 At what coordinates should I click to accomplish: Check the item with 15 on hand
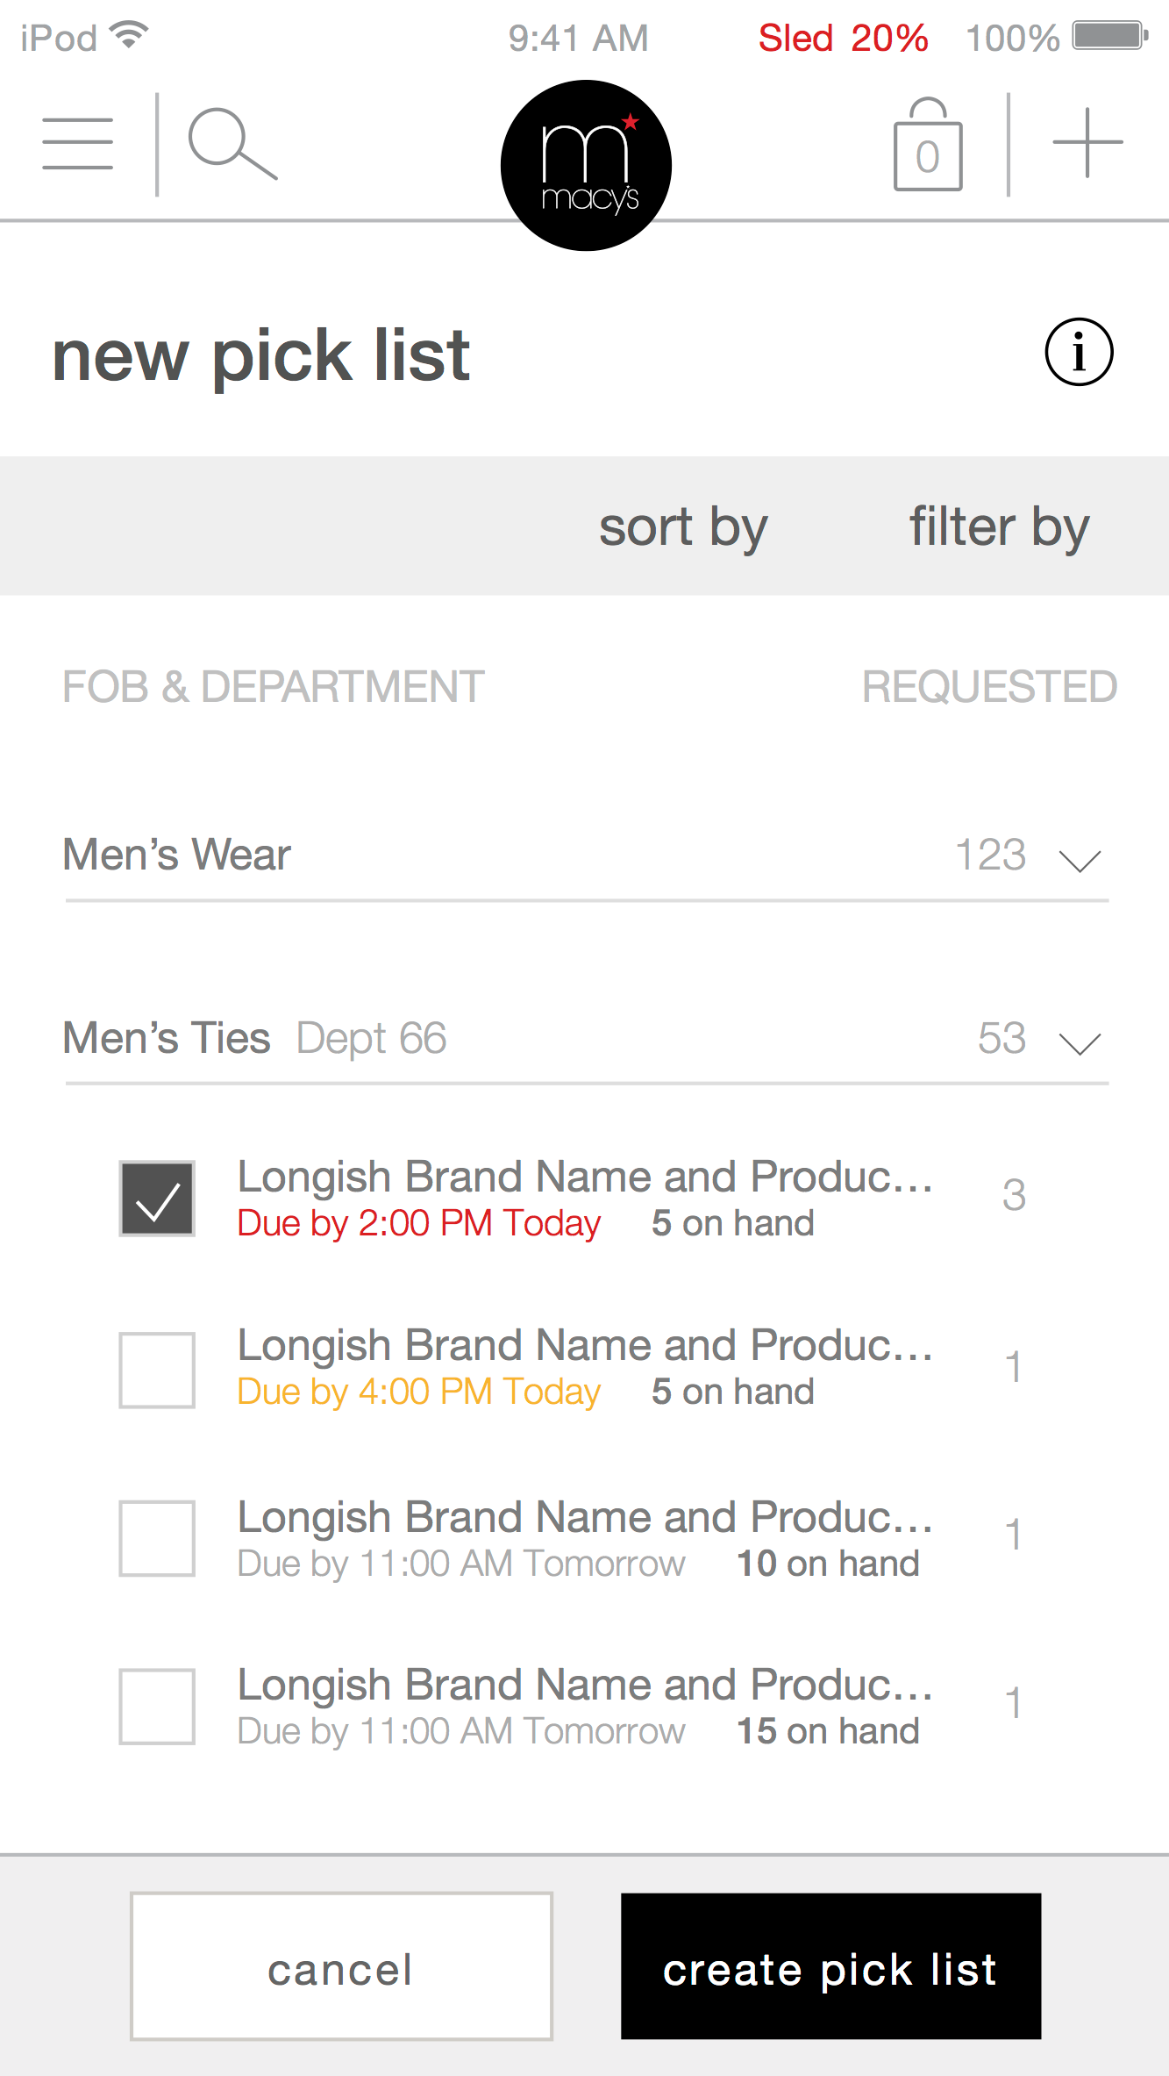(157, 1707)
